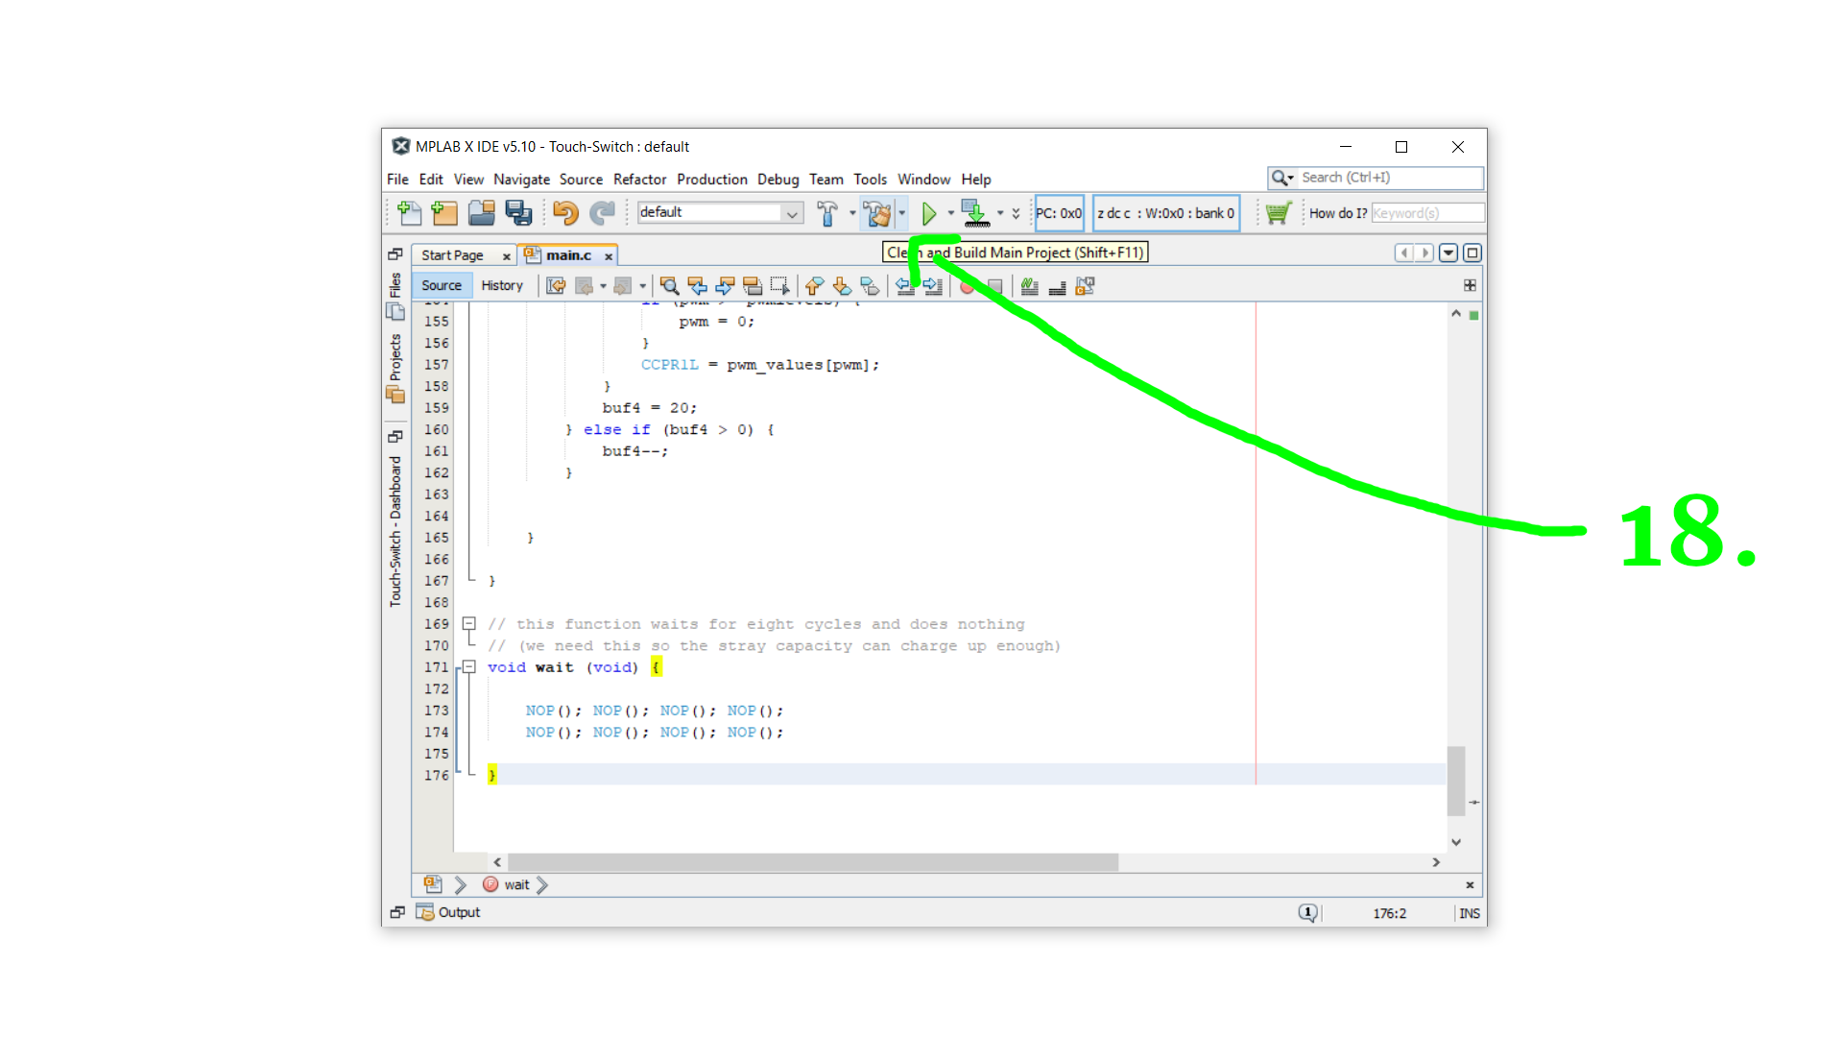Image resolution: width=1843 pixels, height=1037 pixels.
Task: Click the wait breadcrumb in navigator bar
Action: 516,885
